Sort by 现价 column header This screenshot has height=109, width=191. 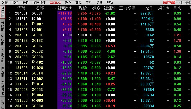click(x=82, y=8)
